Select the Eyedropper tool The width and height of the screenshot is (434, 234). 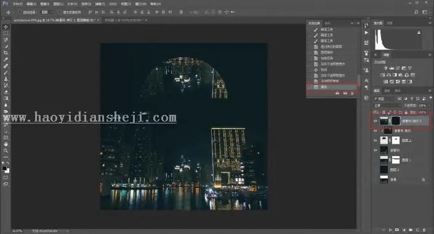tap(6, 60)
